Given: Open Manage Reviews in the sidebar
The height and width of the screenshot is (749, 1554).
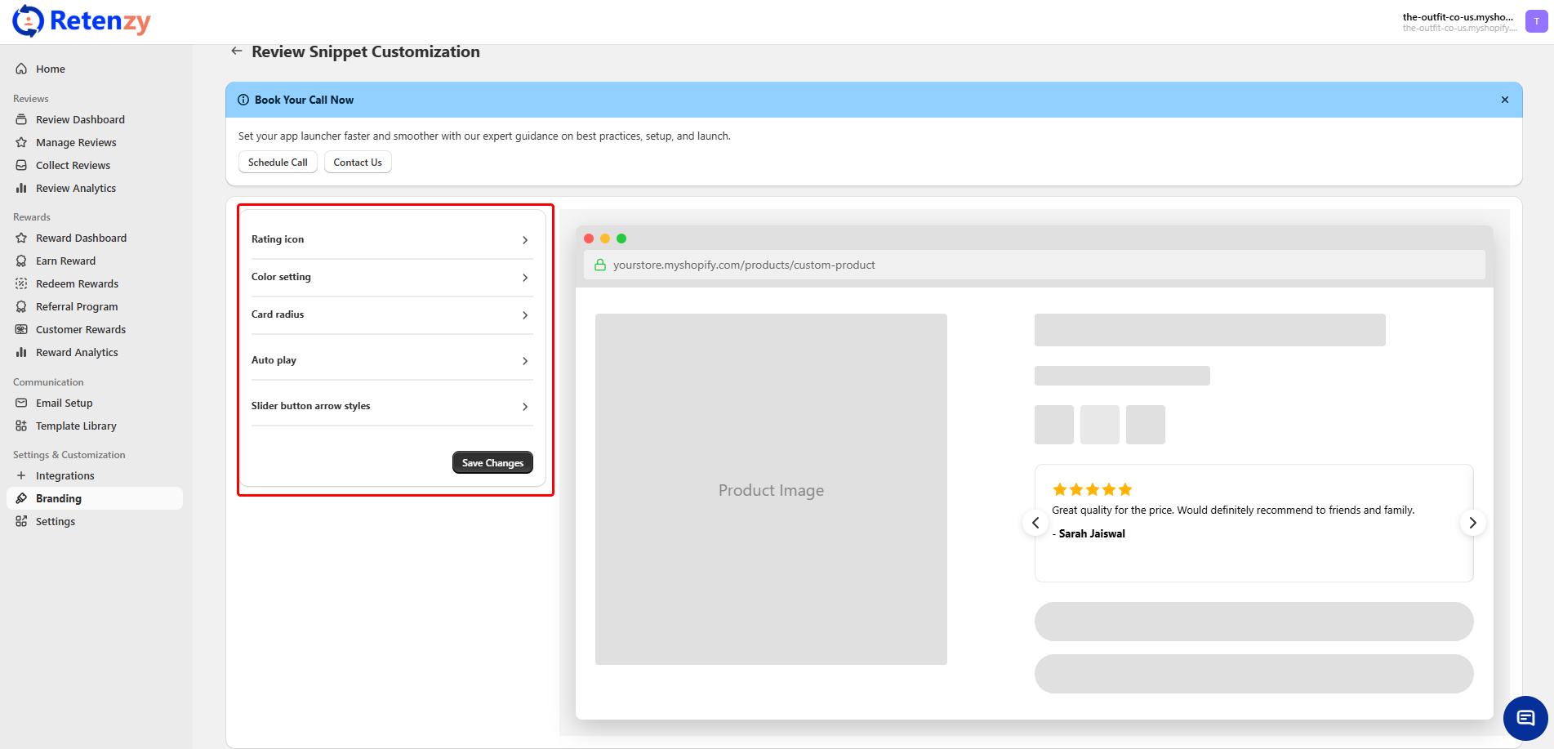Looking at the screenshot, I should coord(76,142).
